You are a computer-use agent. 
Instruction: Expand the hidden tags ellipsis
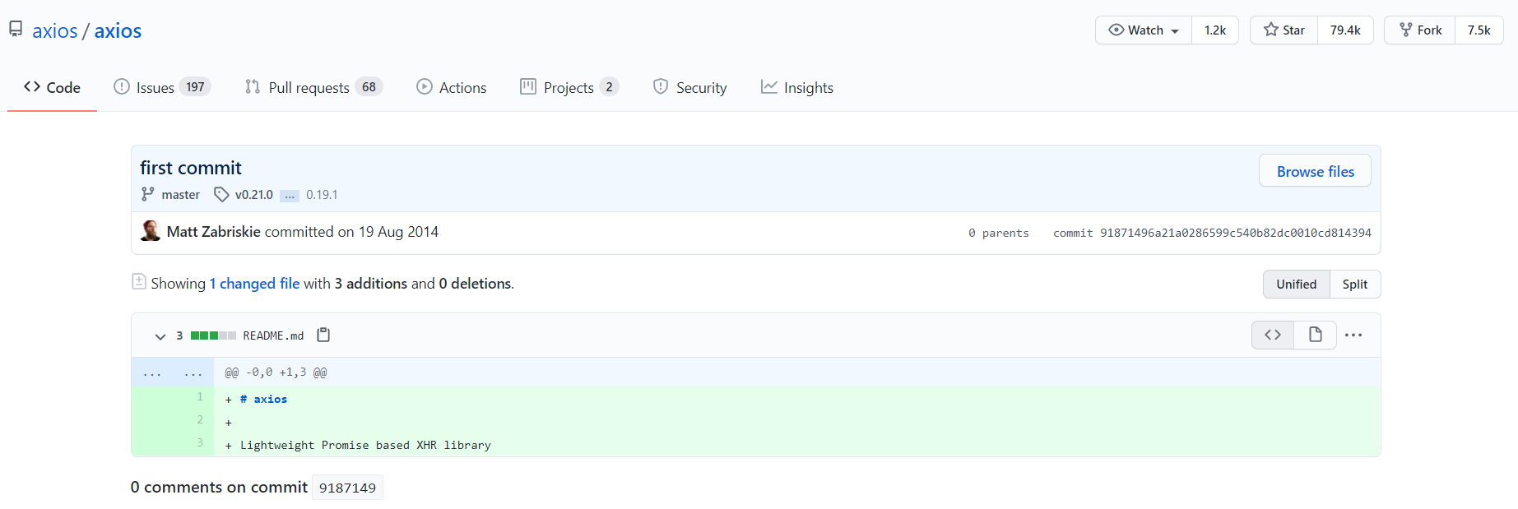pyautogui.click(x=290, y=196)
